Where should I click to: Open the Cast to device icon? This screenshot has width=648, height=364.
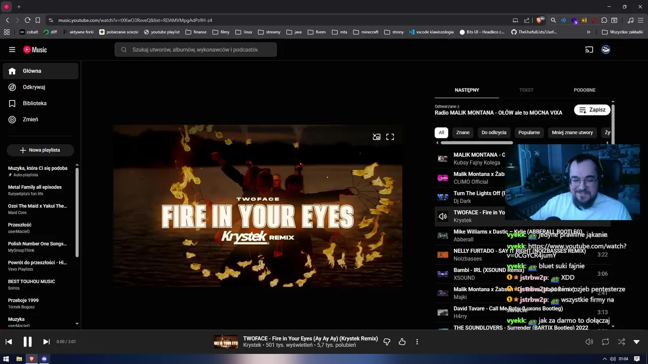coord(589,50)
